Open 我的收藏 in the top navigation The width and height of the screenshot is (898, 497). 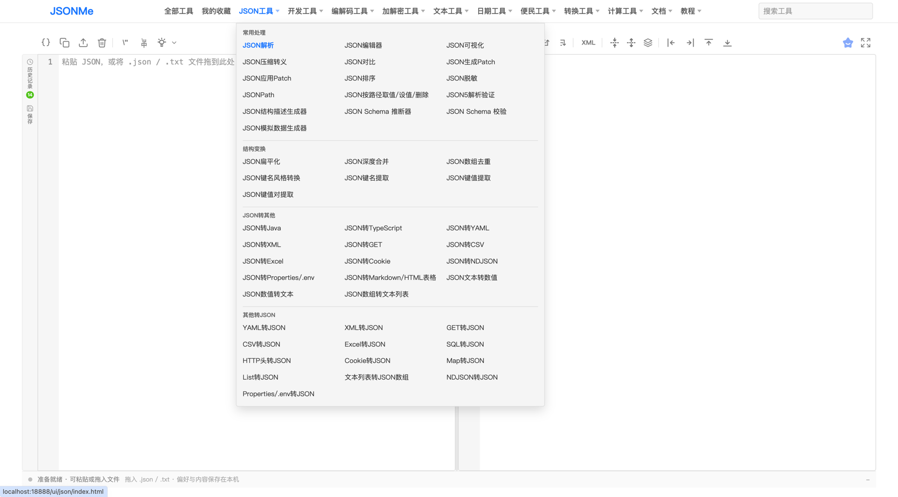coord(216,11)
